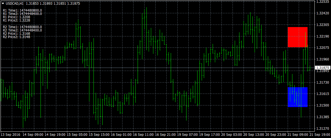
Task: Click the R1 Price2: 1.3228 text
Action: [17, 20]
